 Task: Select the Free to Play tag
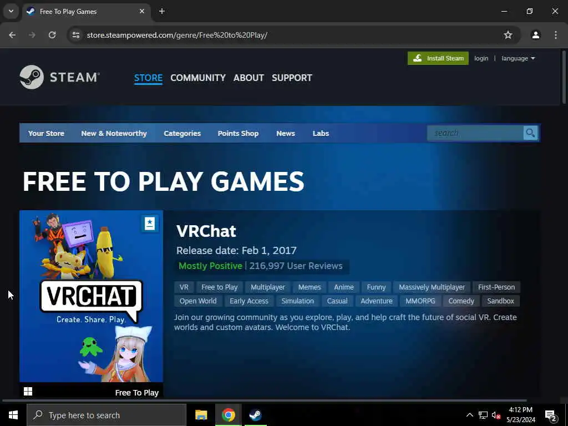[220, 287]
